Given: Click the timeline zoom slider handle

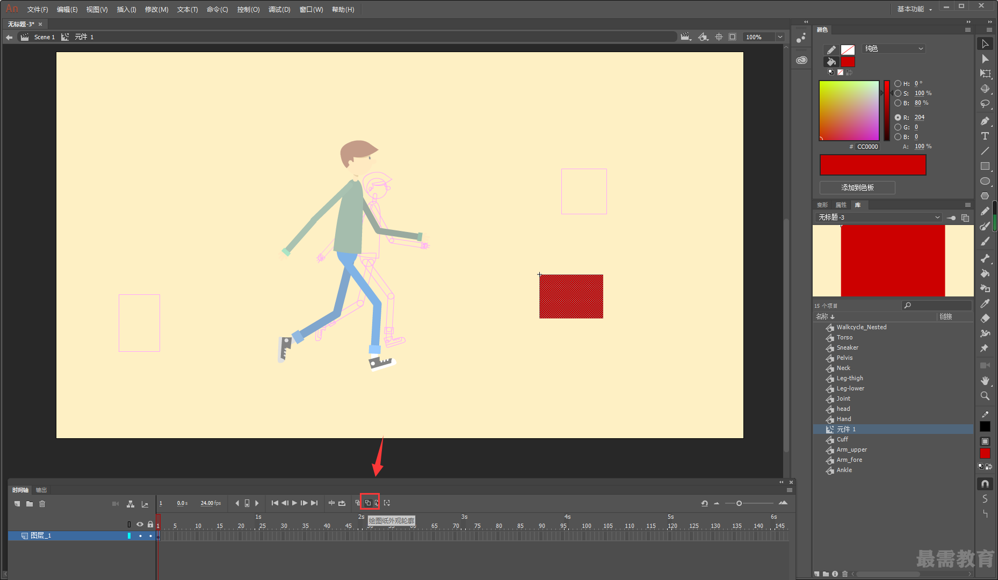Looking at the screenshot, I should [739, 503].
